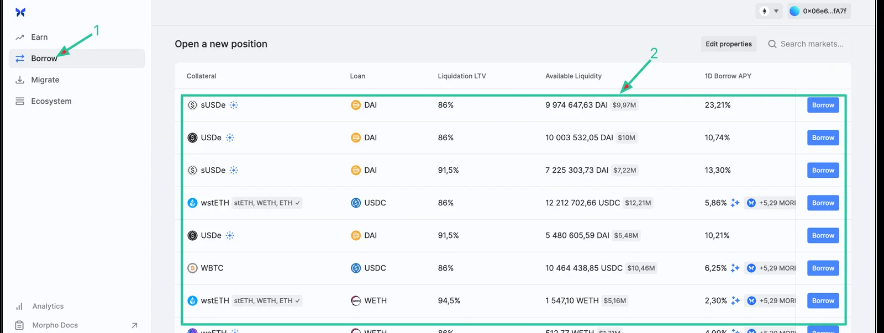Click the Morpho reward icon in the 6,25% row
Viewport: 884px width, 333px height.
[x=751, y=268]
